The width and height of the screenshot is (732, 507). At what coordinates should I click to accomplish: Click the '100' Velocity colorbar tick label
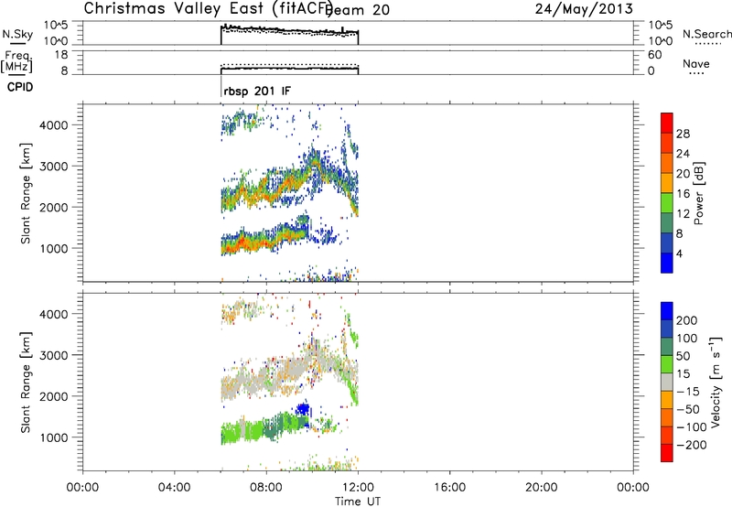[687, 339]
